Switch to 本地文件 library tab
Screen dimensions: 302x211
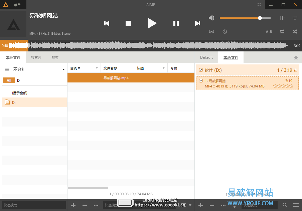[13, 57]
